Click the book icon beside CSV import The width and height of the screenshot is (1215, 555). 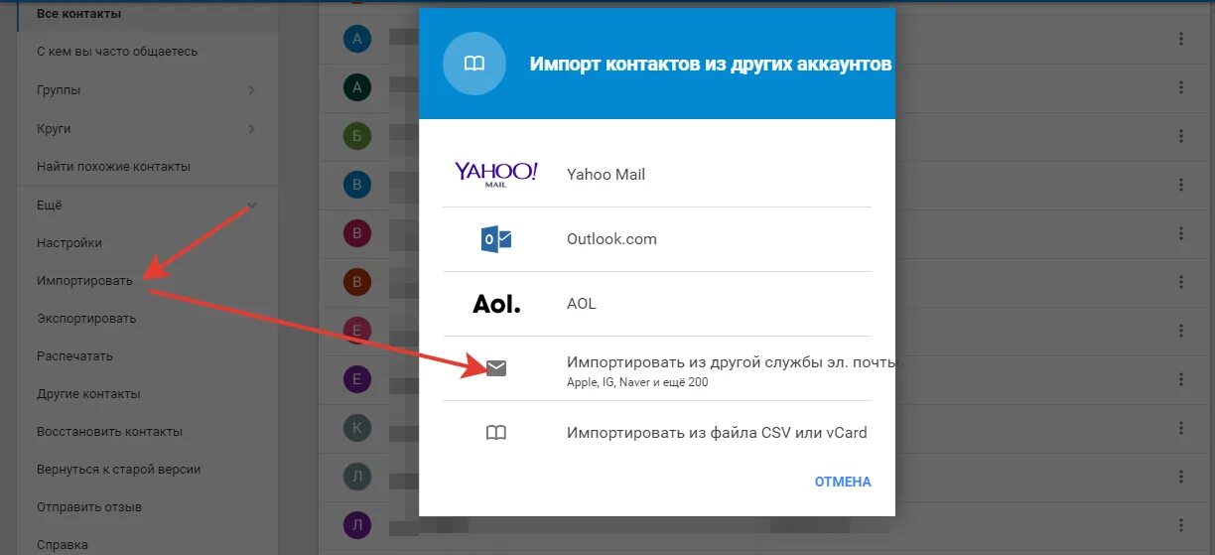click(496, 433)
